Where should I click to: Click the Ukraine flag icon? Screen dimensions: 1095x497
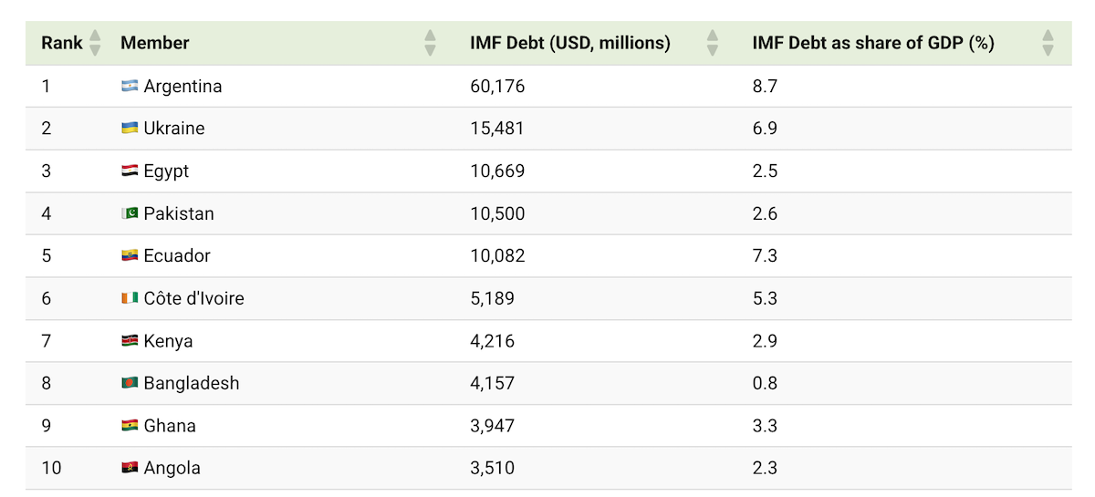tap(130, 129)
